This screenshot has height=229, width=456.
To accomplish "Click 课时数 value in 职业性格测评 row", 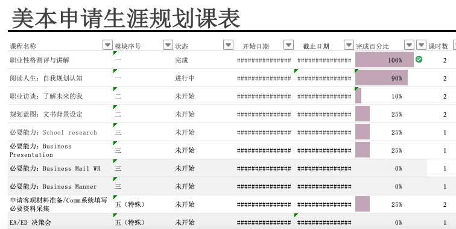I will pyautogui.click(x=445, y=61).
